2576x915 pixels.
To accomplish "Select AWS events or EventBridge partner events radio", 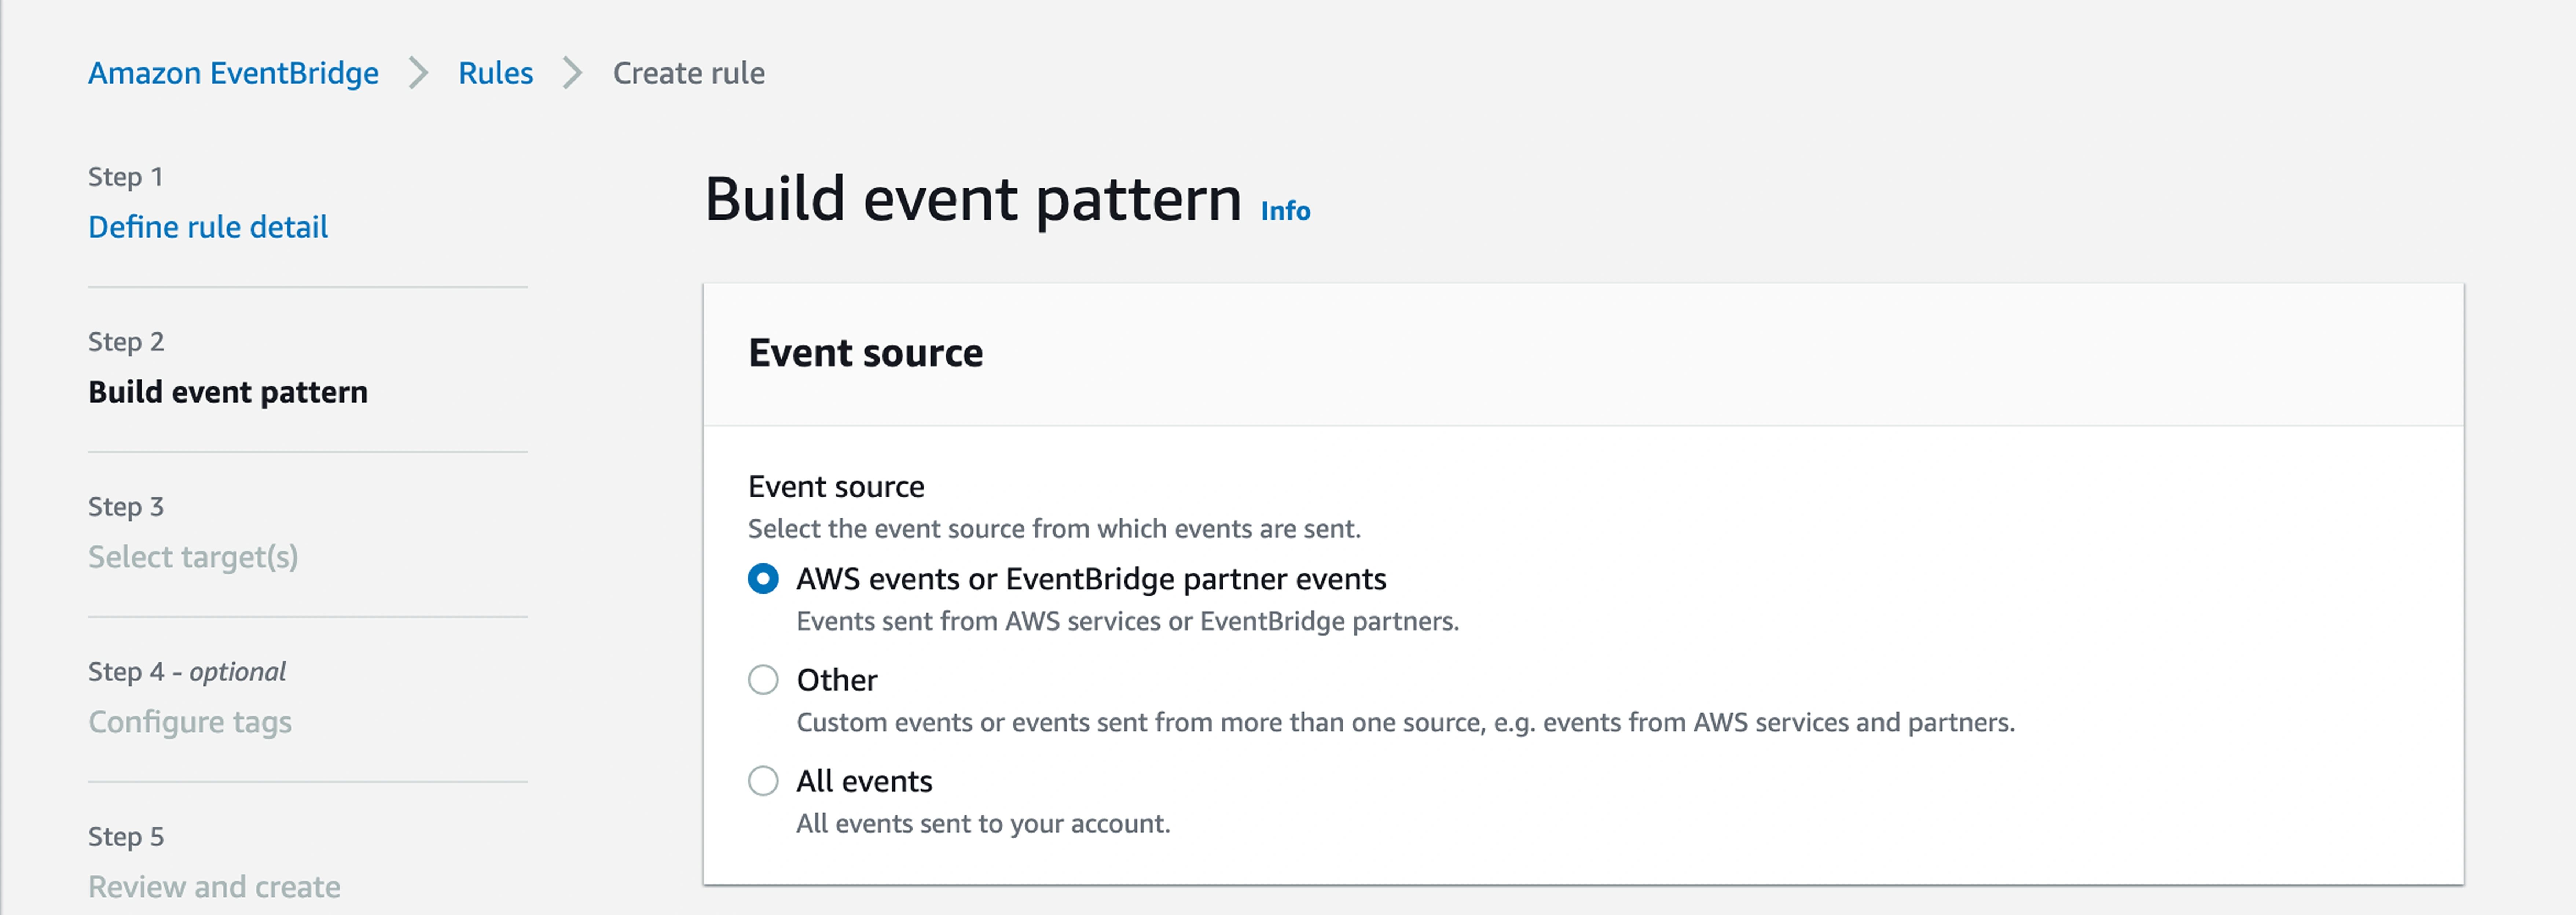I will coord(763,579).
